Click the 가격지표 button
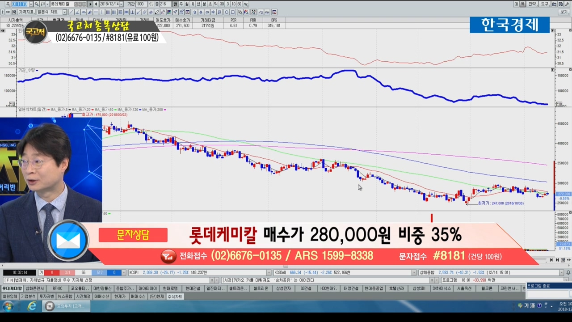Screen dimensions: 572x322 coord(26,12)
